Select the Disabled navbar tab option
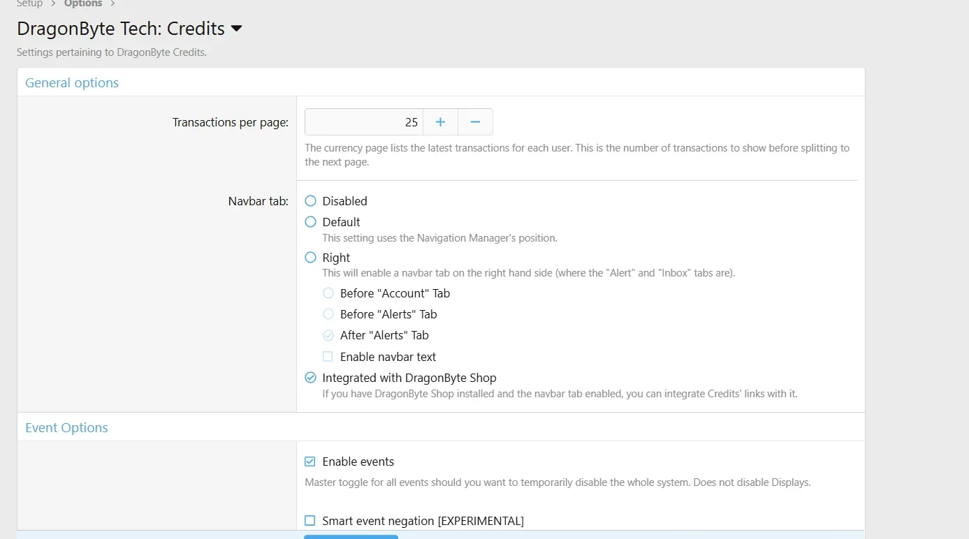This screenshot has width=969, height=539. point(311,201)
